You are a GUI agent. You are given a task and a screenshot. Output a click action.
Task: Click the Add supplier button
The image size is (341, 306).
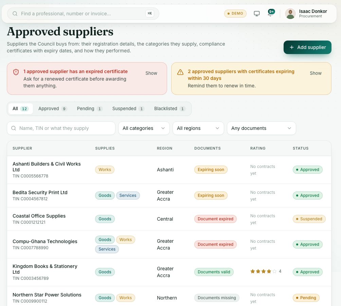tap(307, 47)
